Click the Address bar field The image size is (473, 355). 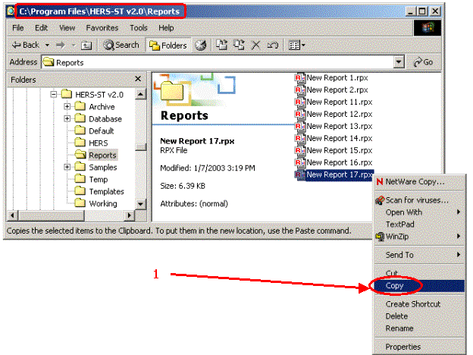point(218,62)
